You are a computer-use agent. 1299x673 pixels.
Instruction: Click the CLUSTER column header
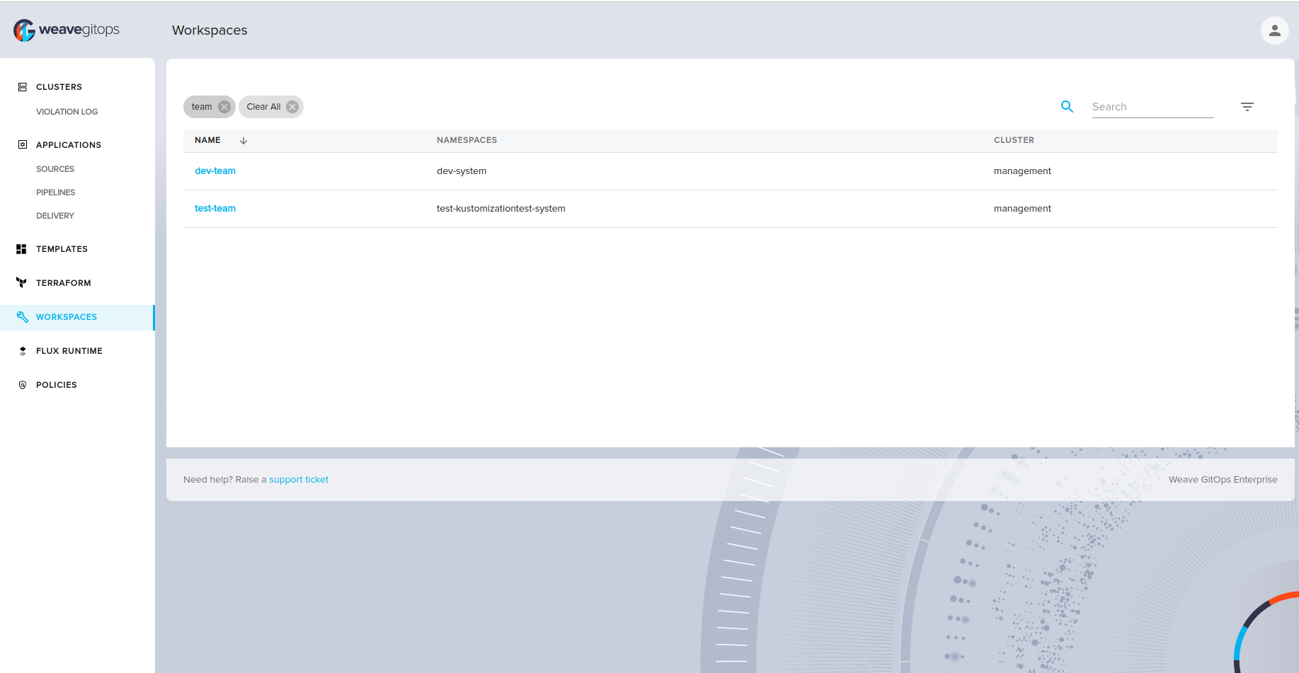1014,140
